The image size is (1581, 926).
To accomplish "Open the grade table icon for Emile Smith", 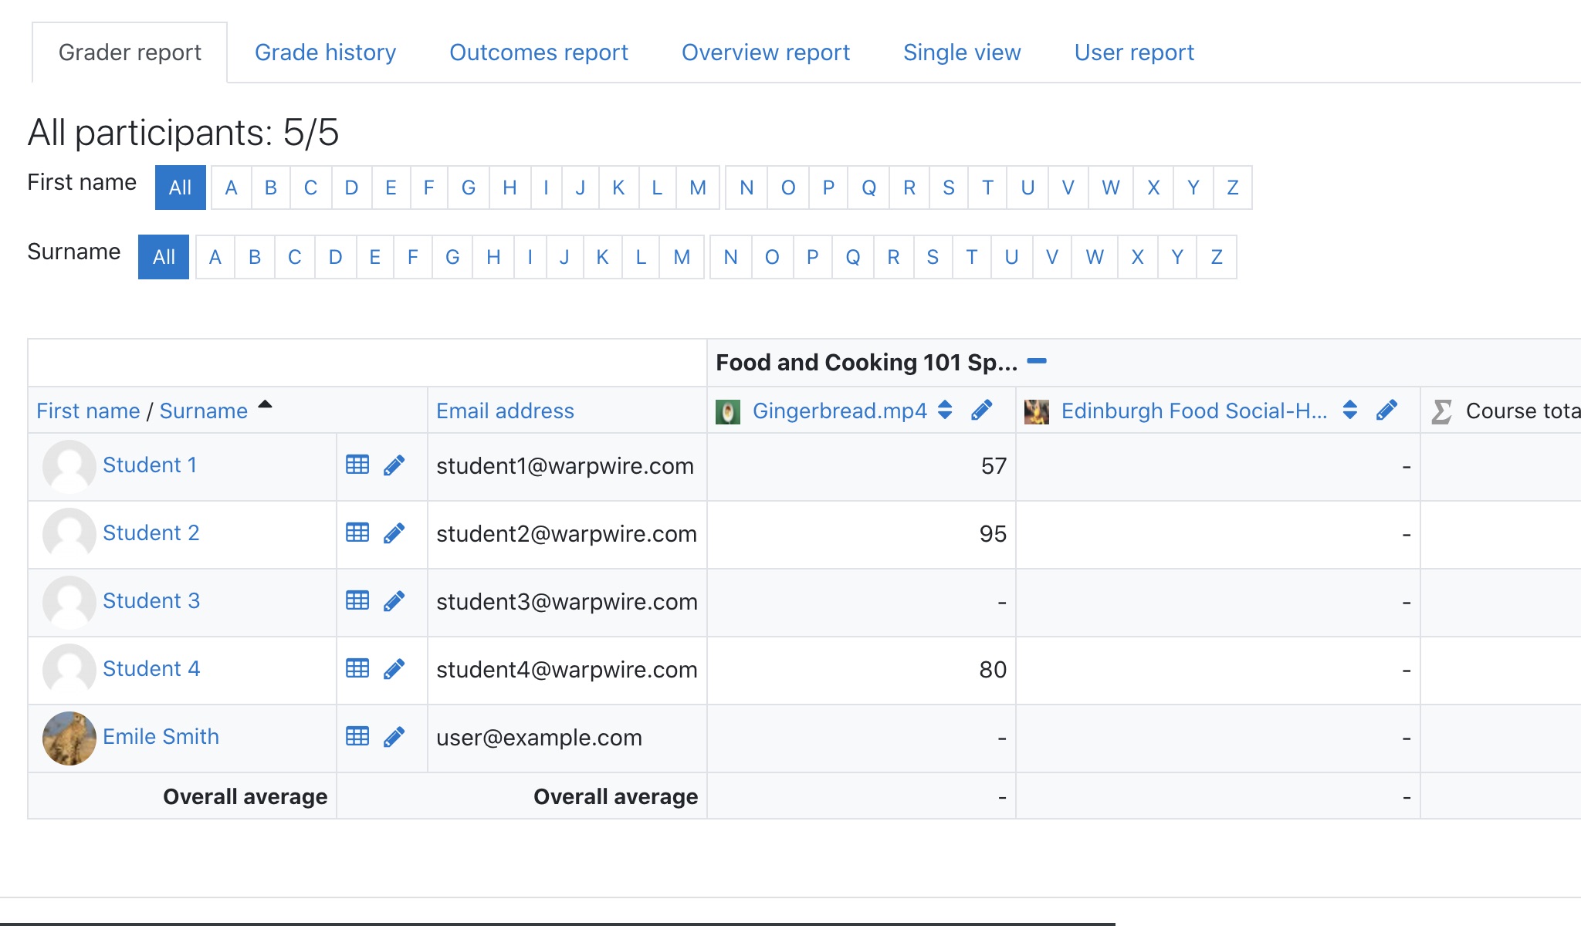I will (357, 736).
